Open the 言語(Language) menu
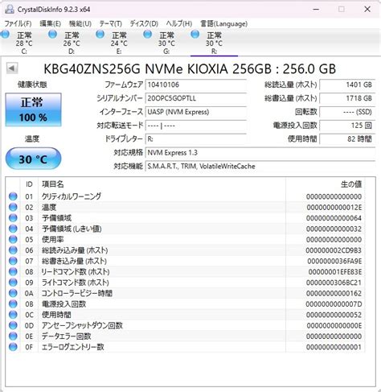Screen dimensions: 381x392 point(223,23)
